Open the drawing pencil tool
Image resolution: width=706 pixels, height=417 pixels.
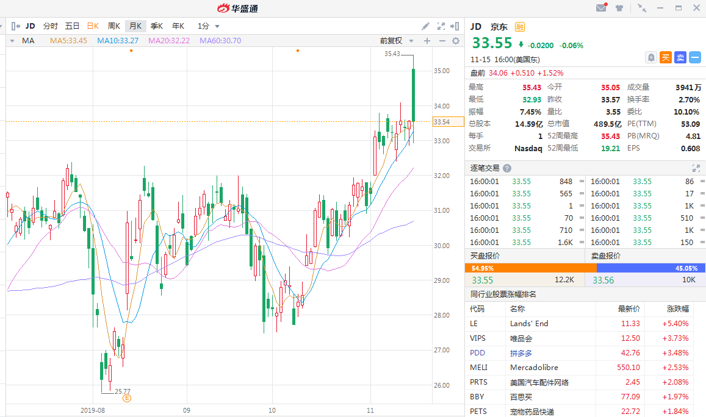[x=425, y=26]
